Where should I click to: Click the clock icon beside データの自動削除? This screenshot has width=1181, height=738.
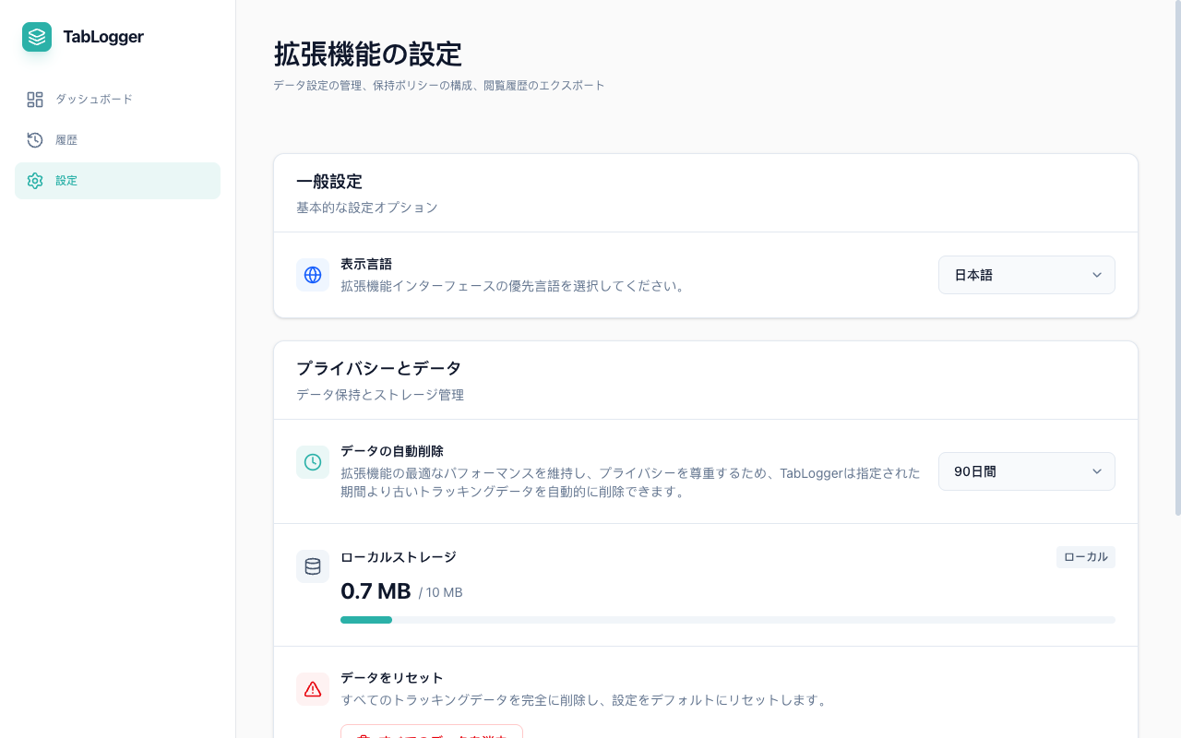point(313,462)
